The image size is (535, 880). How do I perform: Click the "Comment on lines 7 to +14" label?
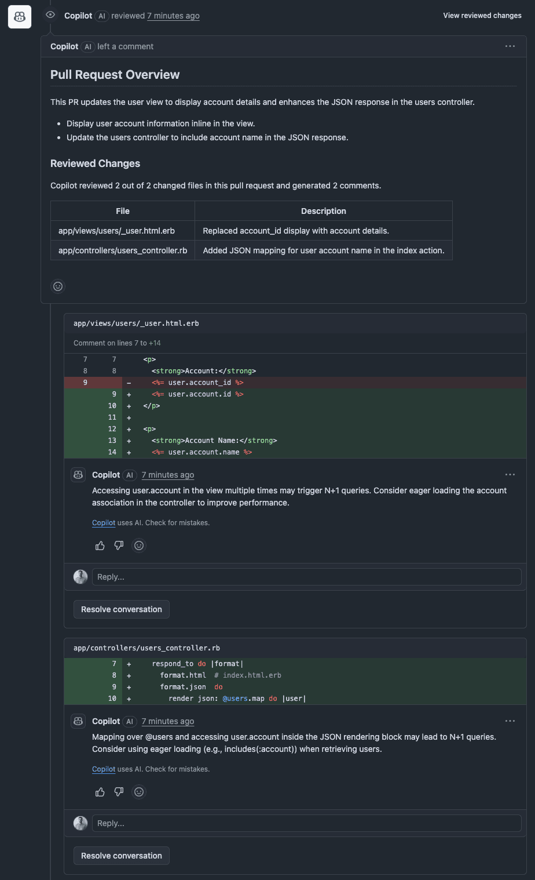(x=117, y=343)
